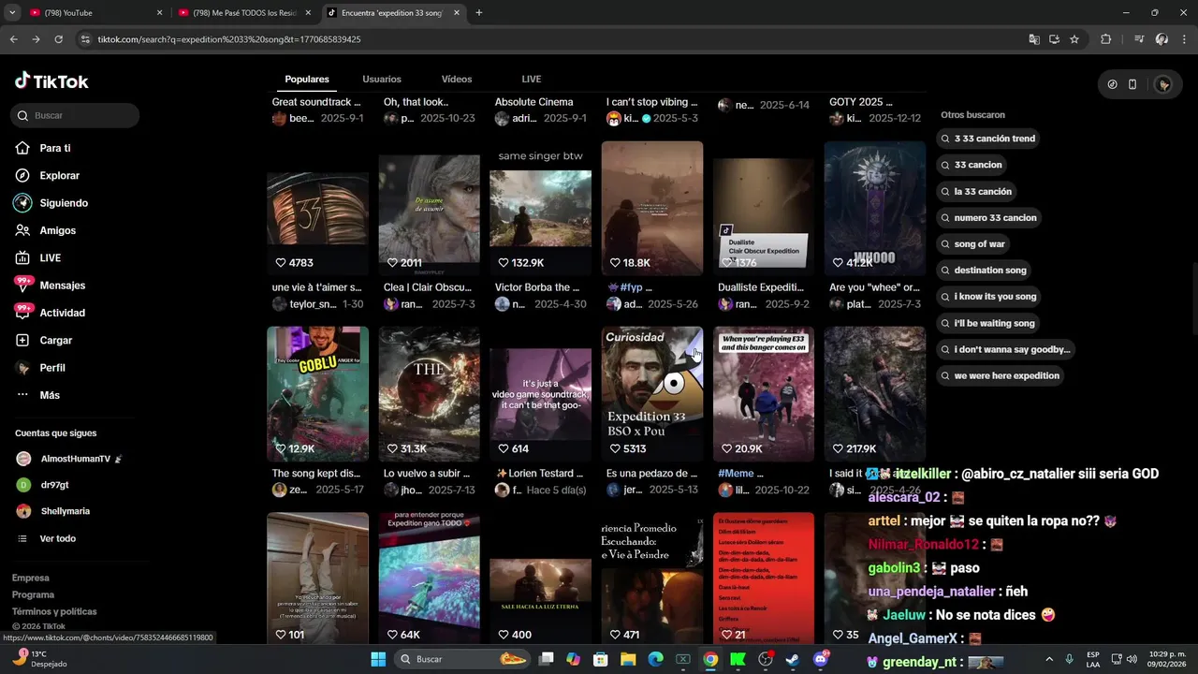The height and width of the screenshot is (674, 1198).
Task: Reload the page with refresh icon
Action: [x=58, y=39]
